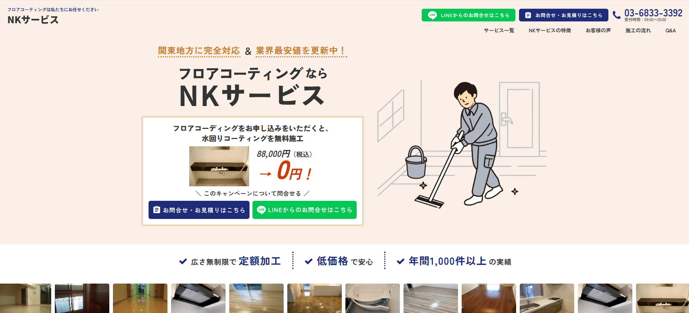Open the bathtub gallery thumbnail
The image size is (689, 313).
point(373,298)
